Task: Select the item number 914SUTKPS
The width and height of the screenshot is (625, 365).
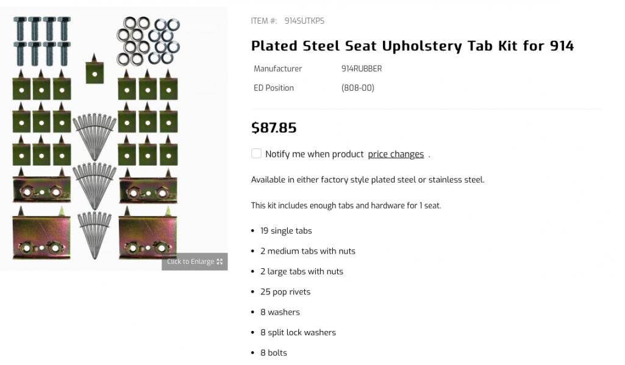Action: click(x=304, y=21)
